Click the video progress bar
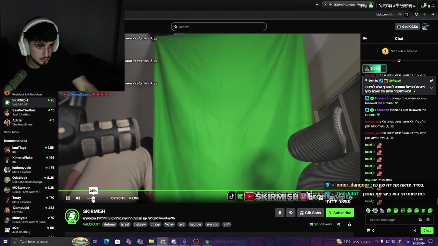 click(209, 191)
